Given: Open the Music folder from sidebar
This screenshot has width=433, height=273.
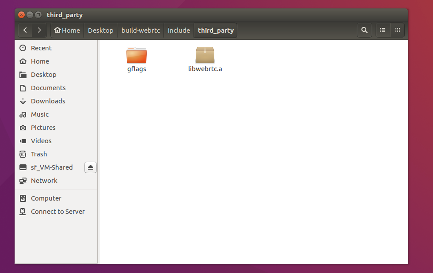Looking at the screenshot, I should (39, 114).
